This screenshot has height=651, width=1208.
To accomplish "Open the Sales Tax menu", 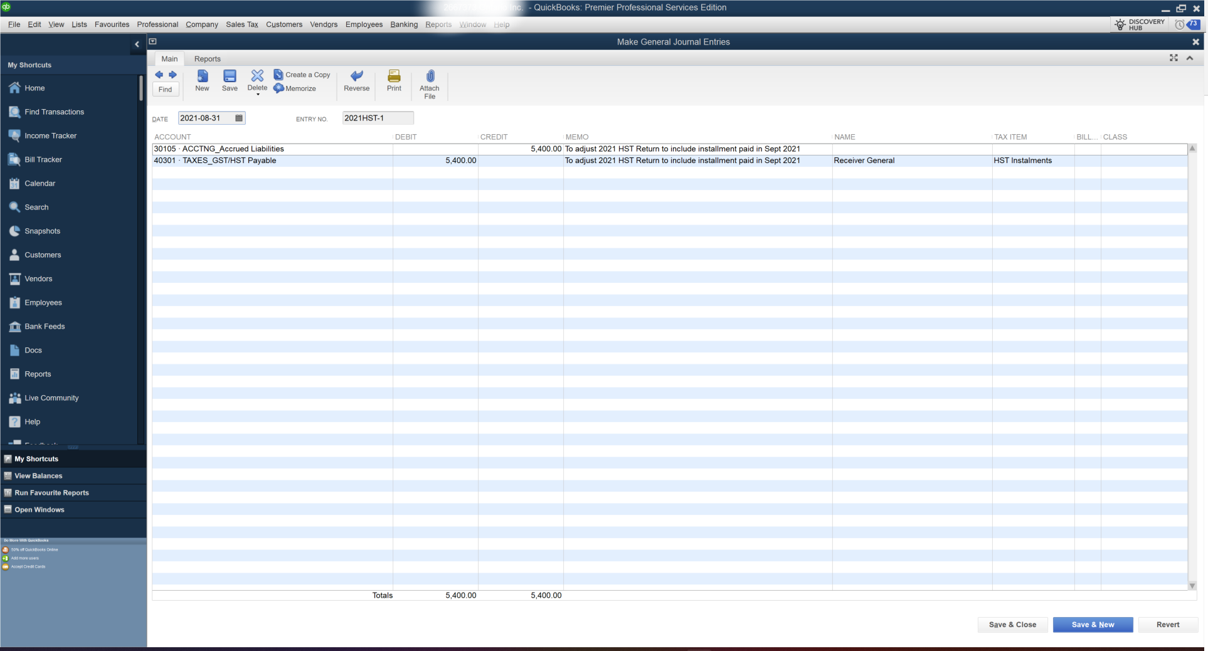I will pos(241,24).
